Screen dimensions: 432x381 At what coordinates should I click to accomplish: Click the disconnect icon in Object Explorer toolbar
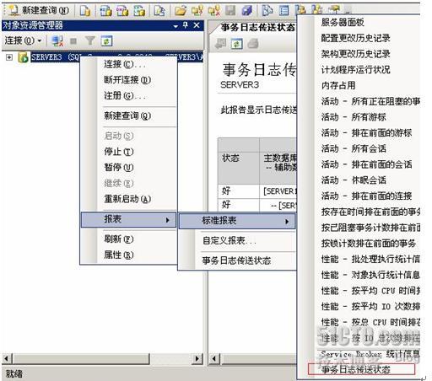pos(57,41)
